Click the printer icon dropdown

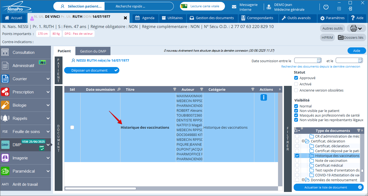pyautogui.click(x=356, y=28)
